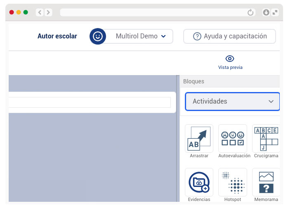Expand the Actividades dropdown

click(232, 101)
